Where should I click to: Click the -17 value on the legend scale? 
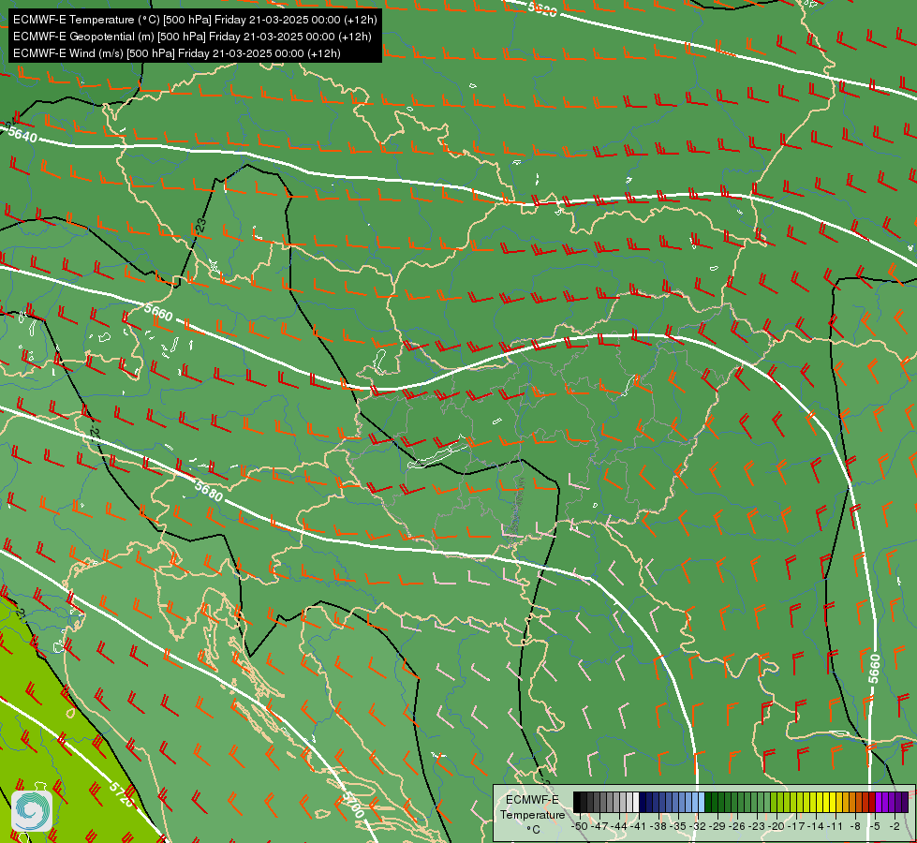click(x=796, y=826)
